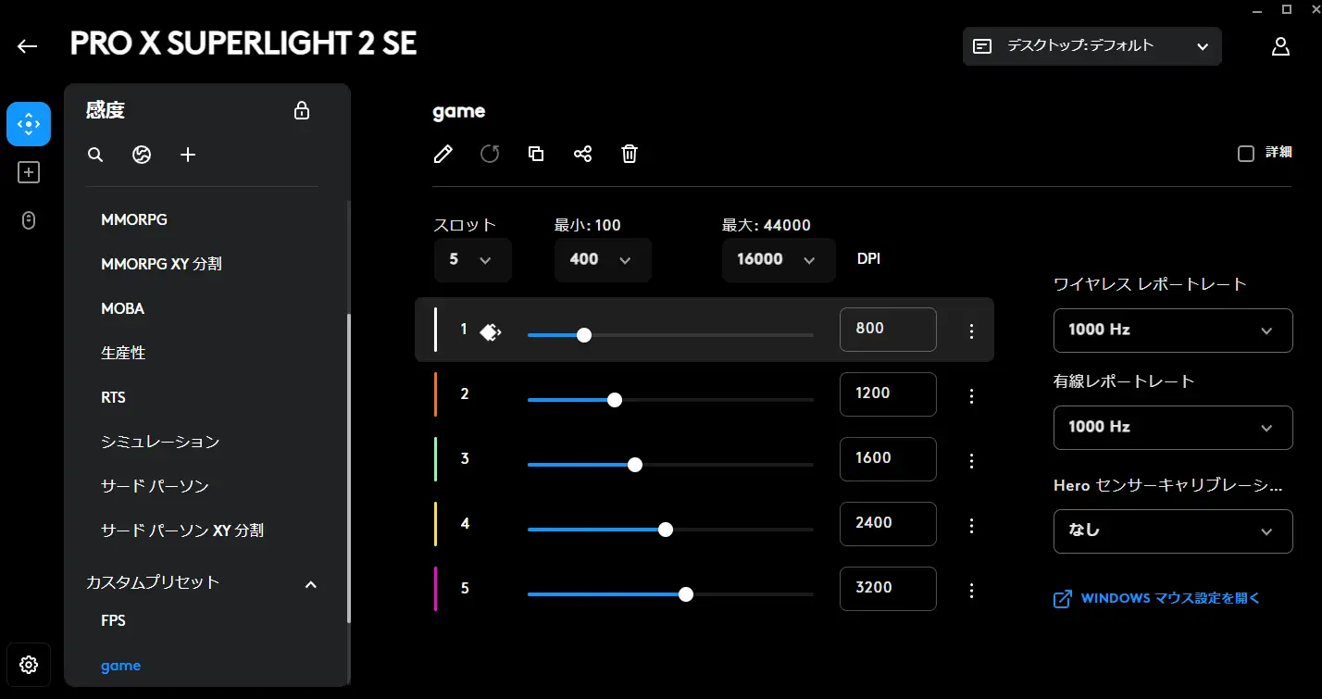Select the MOBA preset
The width and height of the screenshot is (1322, 699).
pos(123,308)
